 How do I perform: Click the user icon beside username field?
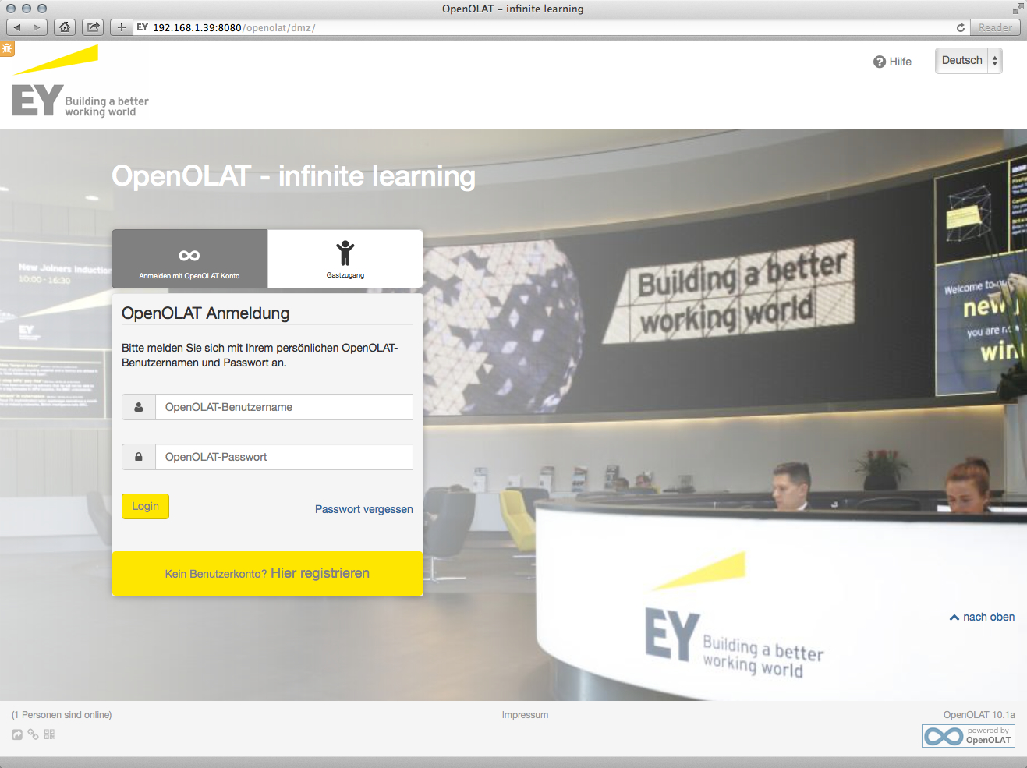click(139, 407)
